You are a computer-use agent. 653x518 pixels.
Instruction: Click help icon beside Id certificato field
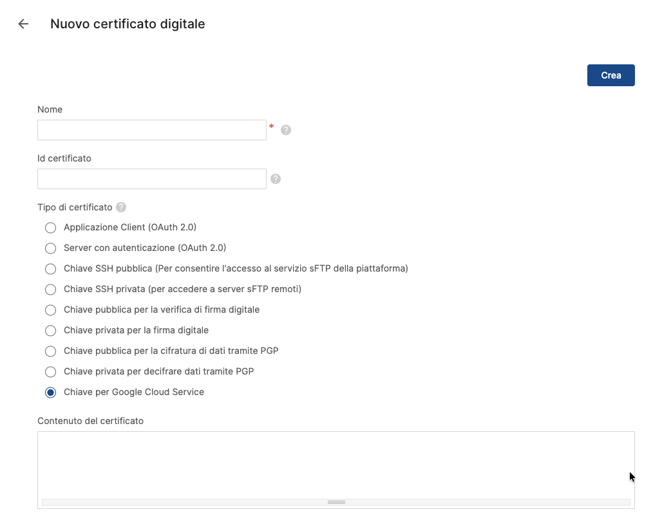(x=276, y=179)
